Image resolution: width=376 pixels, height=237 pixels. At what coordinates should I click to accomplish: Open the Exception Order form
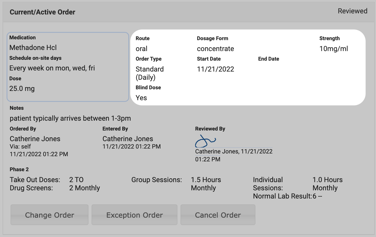[134, 215]
